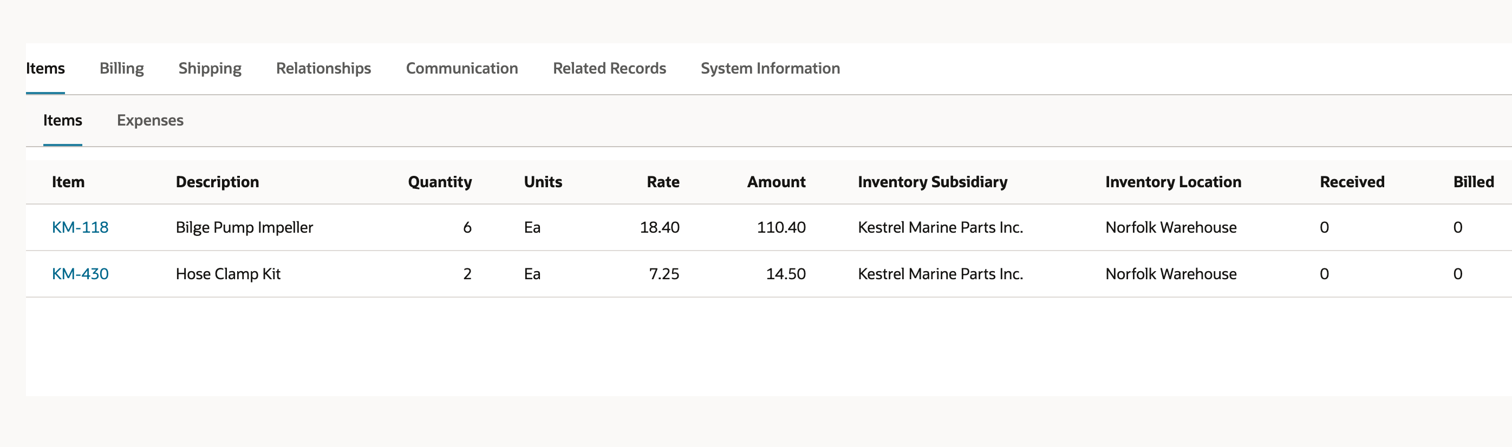Click Norfolk Warehouse in the KM-118 row
Screen dimensions: 1512x447
pos(1171,228)
